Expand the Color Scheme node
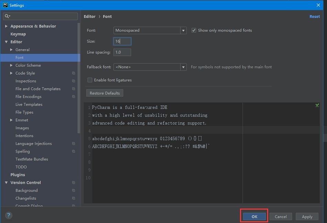Image resolution: width=327 pixels, height=223 pixels. pyautogui.click(x=11, y=65)
